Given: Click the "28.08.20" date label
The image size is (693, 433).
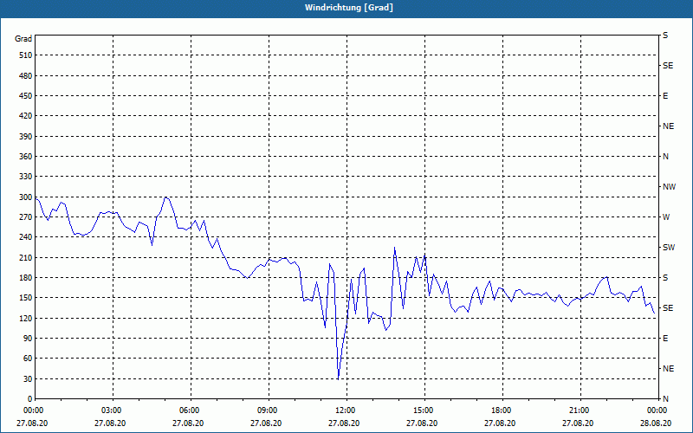Looking at the screenshot, I should tap(656, 423).
